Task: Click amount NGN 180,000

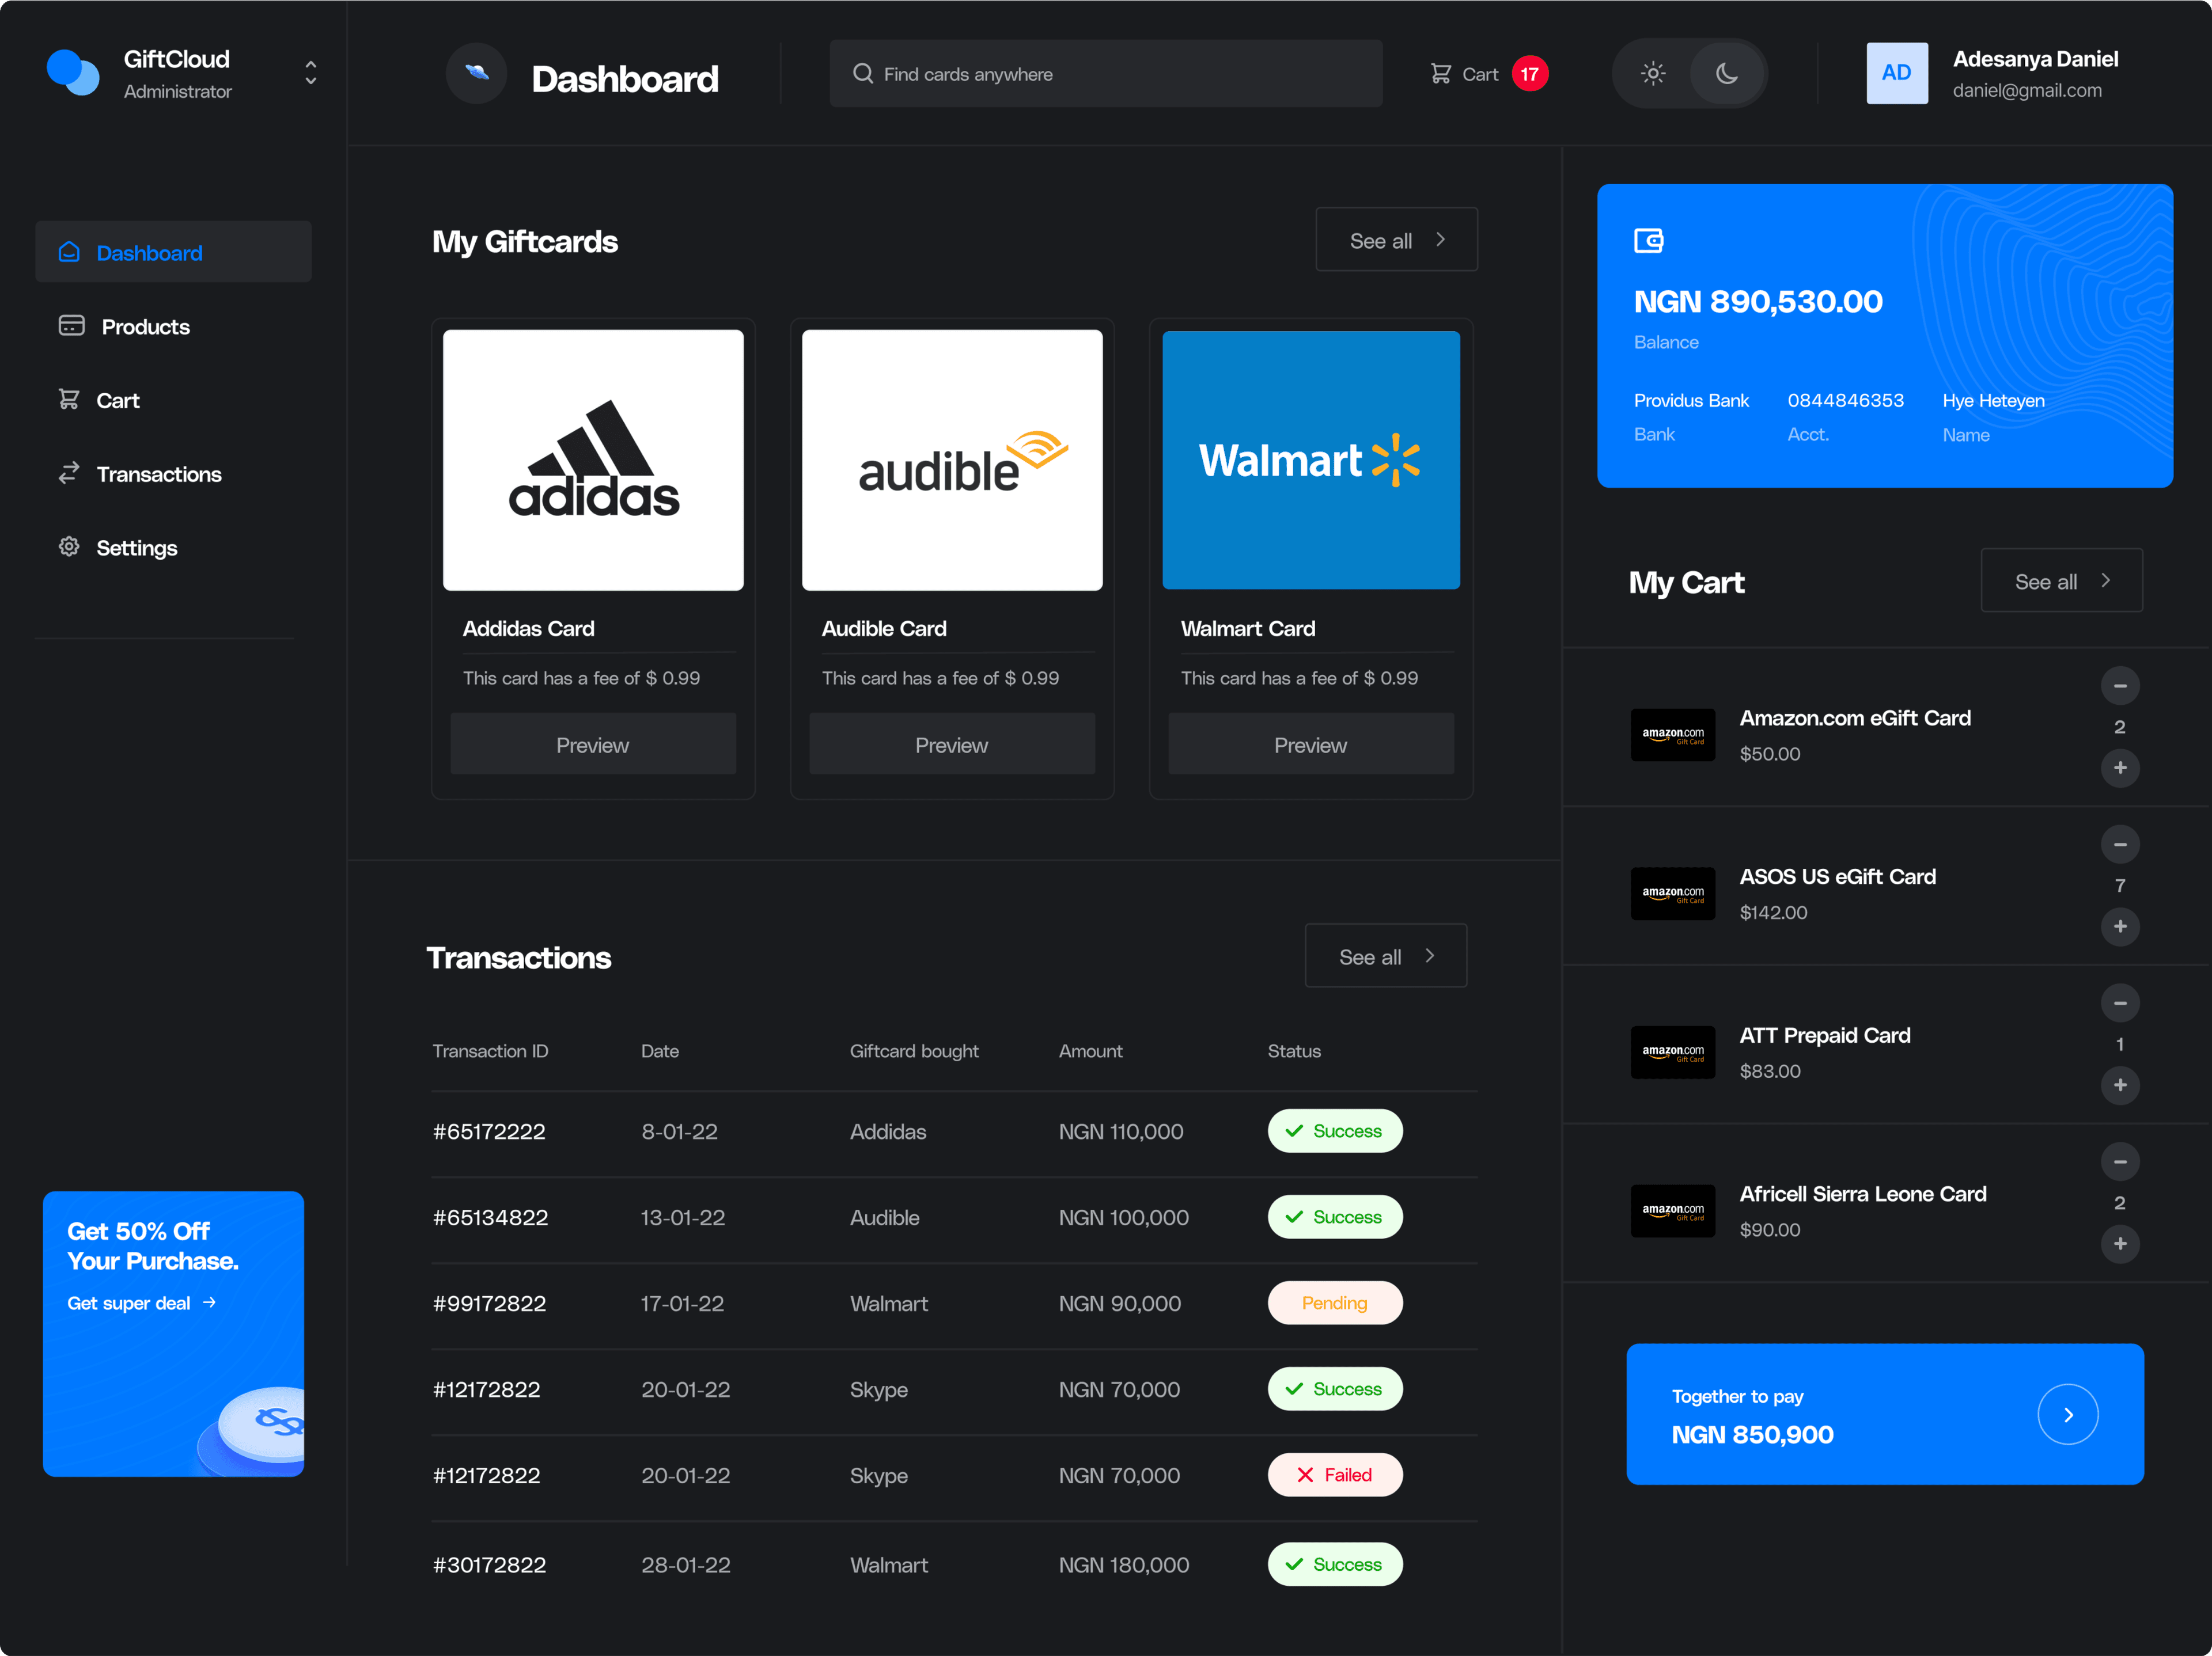Action: tap(1124, 1565)
